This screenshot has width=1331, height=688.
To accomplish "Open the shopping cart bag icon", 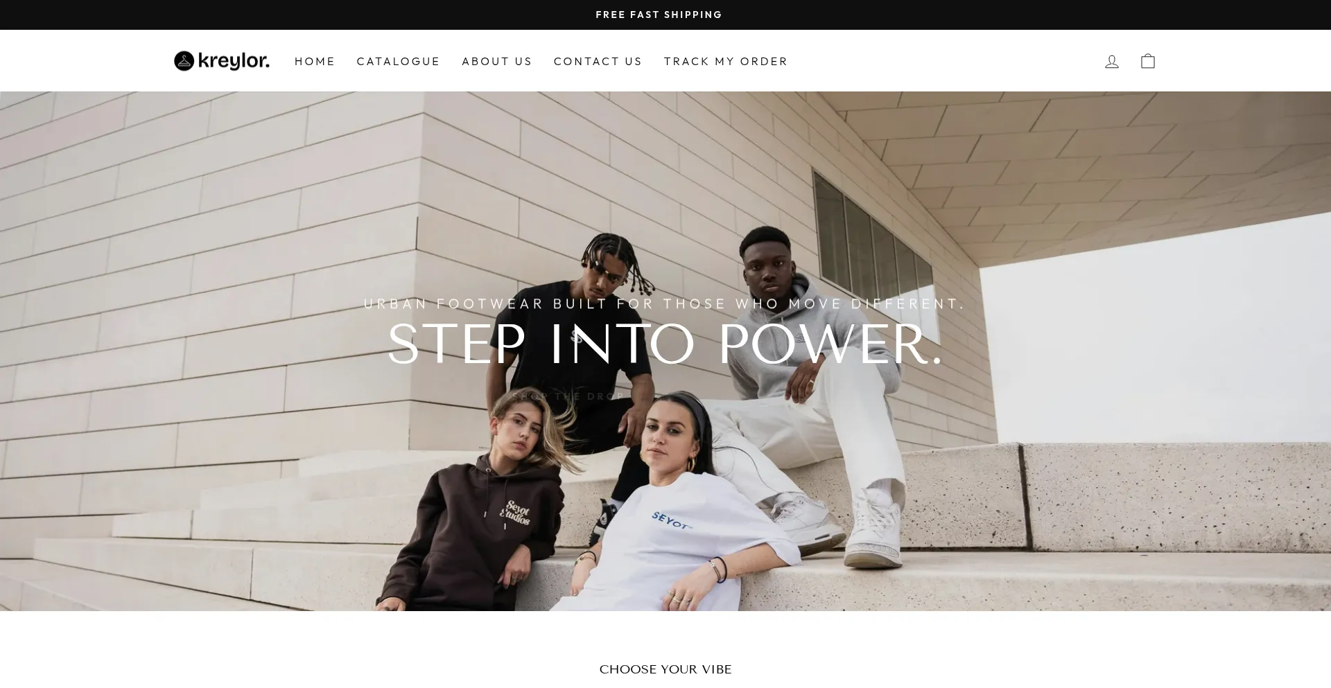I will pyautogui.click(x=1148, y=61).
